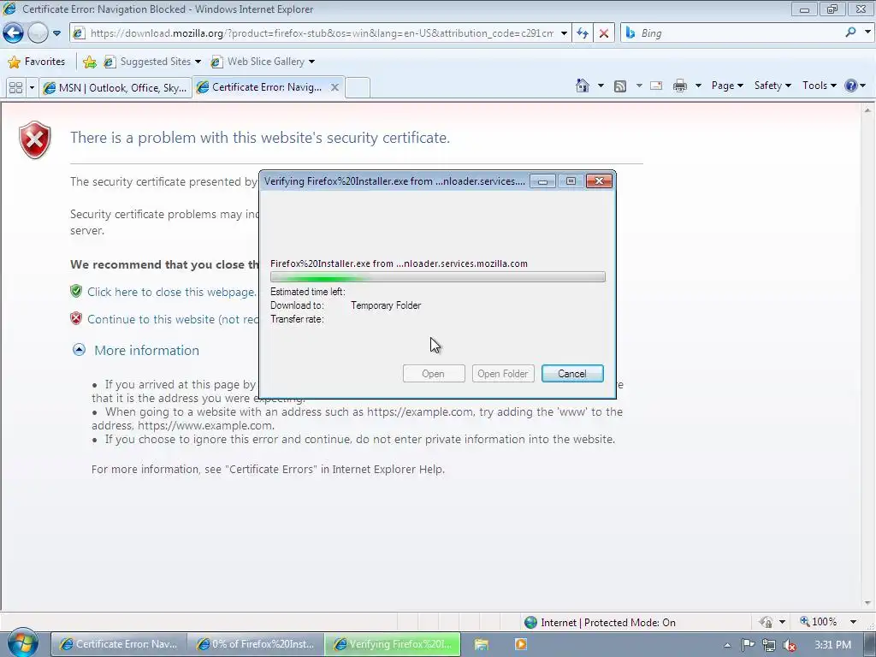
Task: Click the Print icon
Action: click(680, 86)
